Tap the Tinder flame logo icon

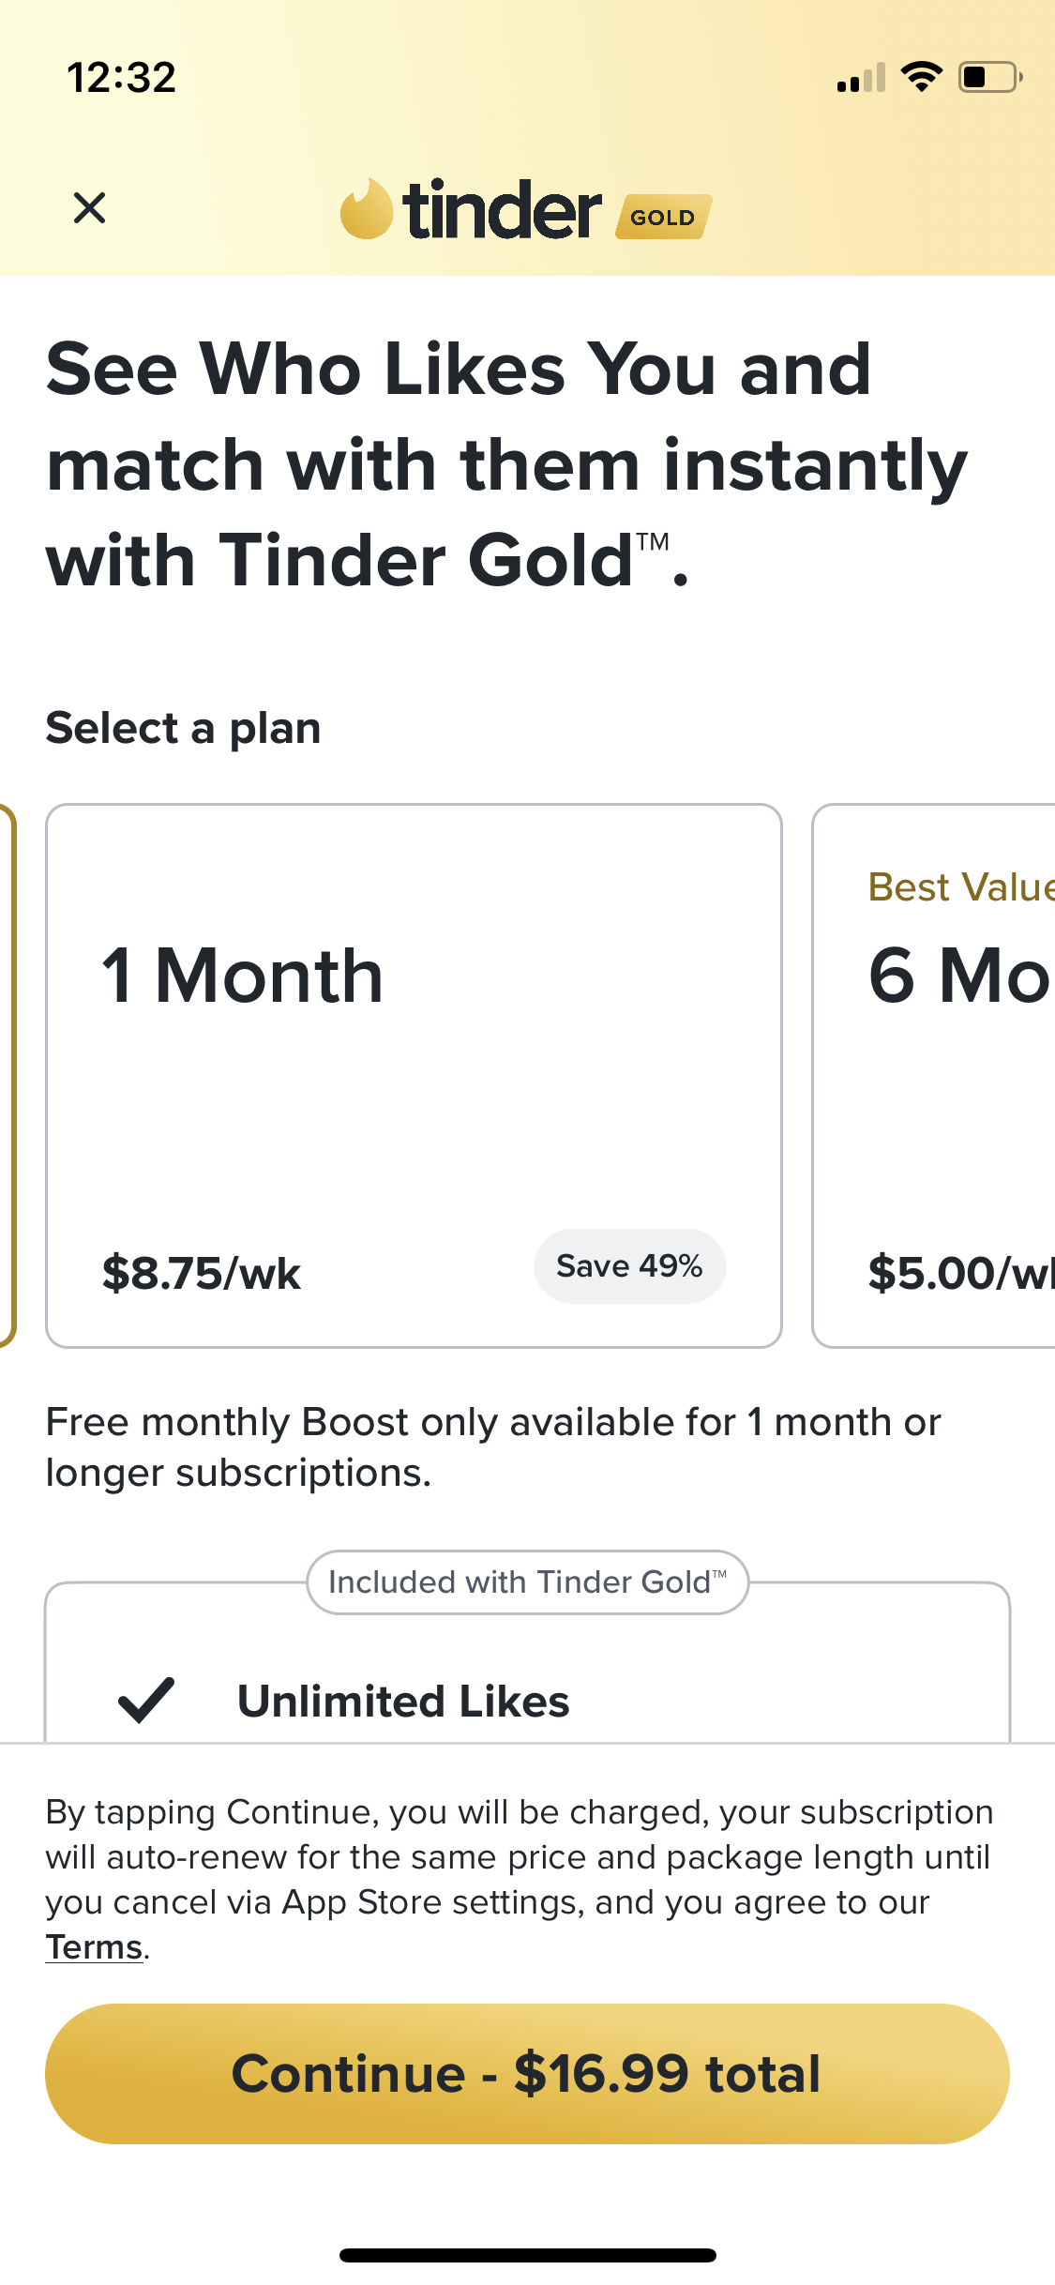point(366,209)
